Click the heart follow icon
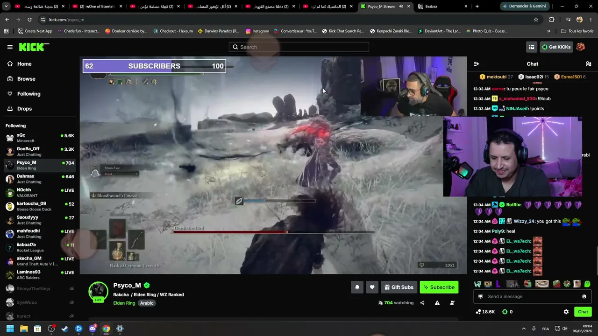The image size is (598, 336). pyautogui.click(x=372, y=287)
